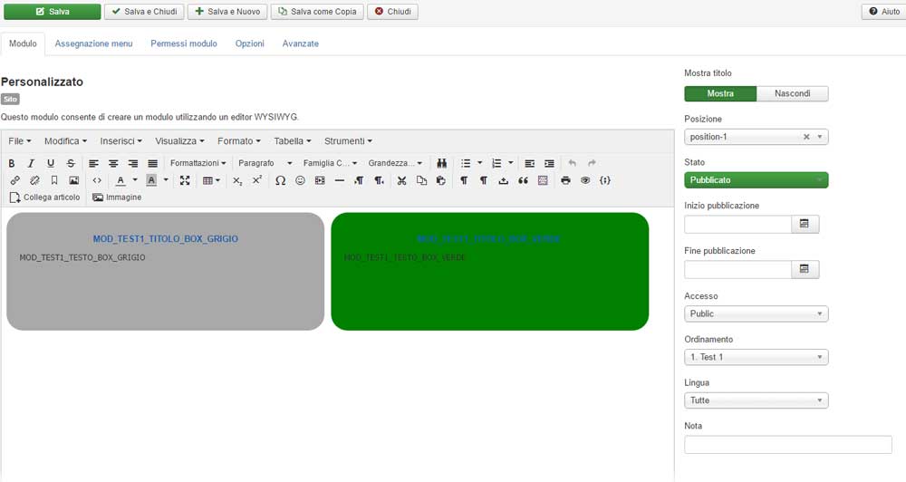Open the Inserisci menu
906x482 pixels.
(x=120, y=141)
